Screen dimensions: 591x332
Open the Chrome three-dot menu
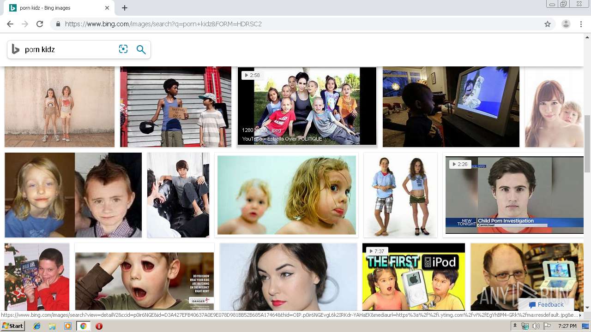(581, 24)
